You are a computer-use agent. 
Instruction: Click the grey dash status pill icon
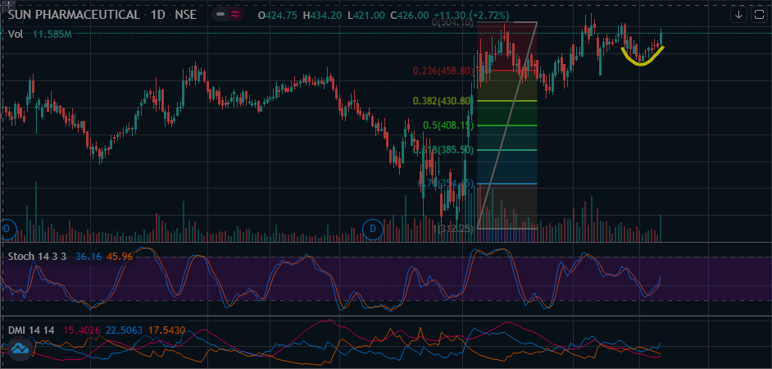(220, 14)
